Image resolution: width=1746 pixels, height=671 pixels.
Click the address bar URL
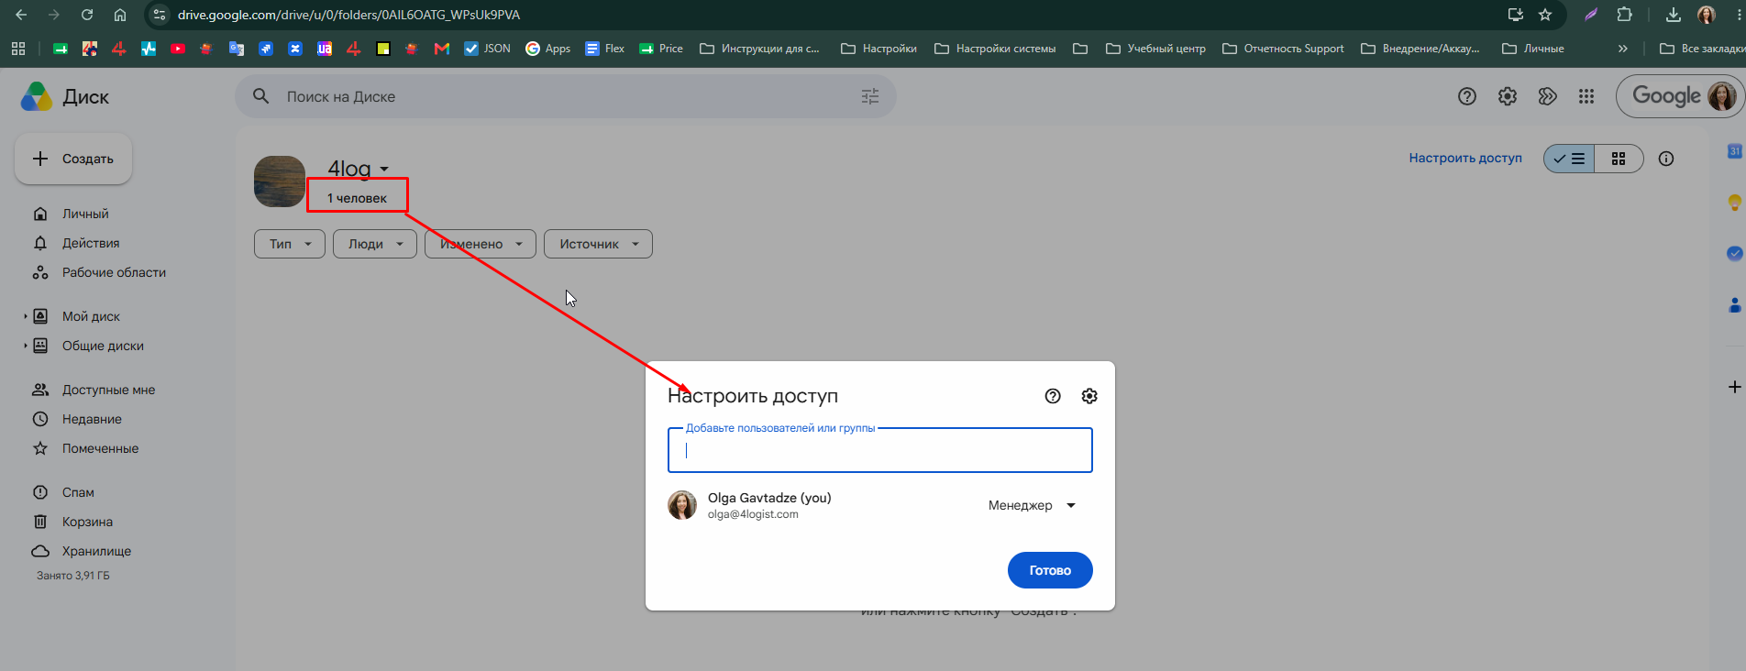(348, 15)
